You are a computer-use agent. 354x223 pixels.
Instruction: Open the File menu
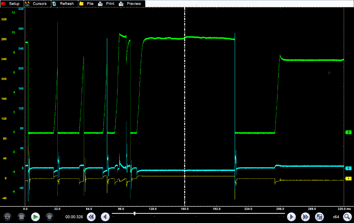87,4
